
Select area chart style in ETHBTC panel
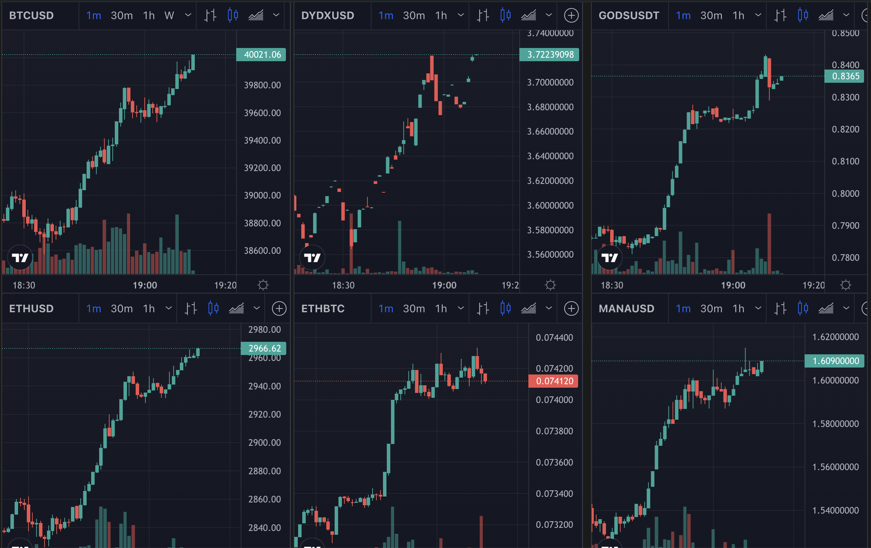[x=528, y=308]
